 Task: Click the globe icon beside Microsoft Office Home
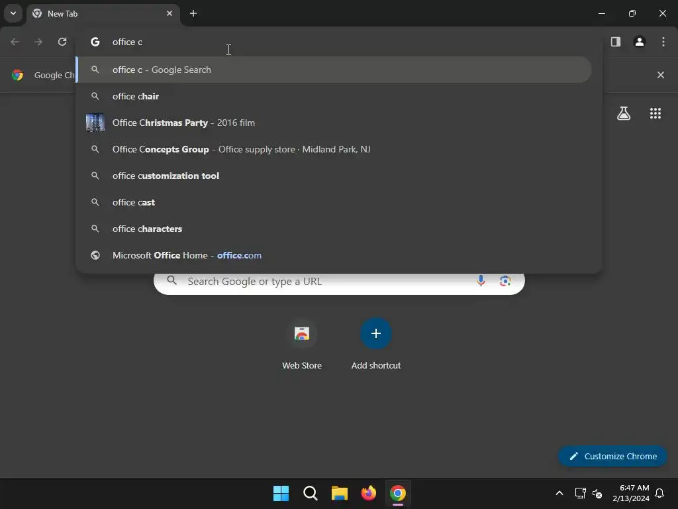pyautogui.click(x=95, y=255)
